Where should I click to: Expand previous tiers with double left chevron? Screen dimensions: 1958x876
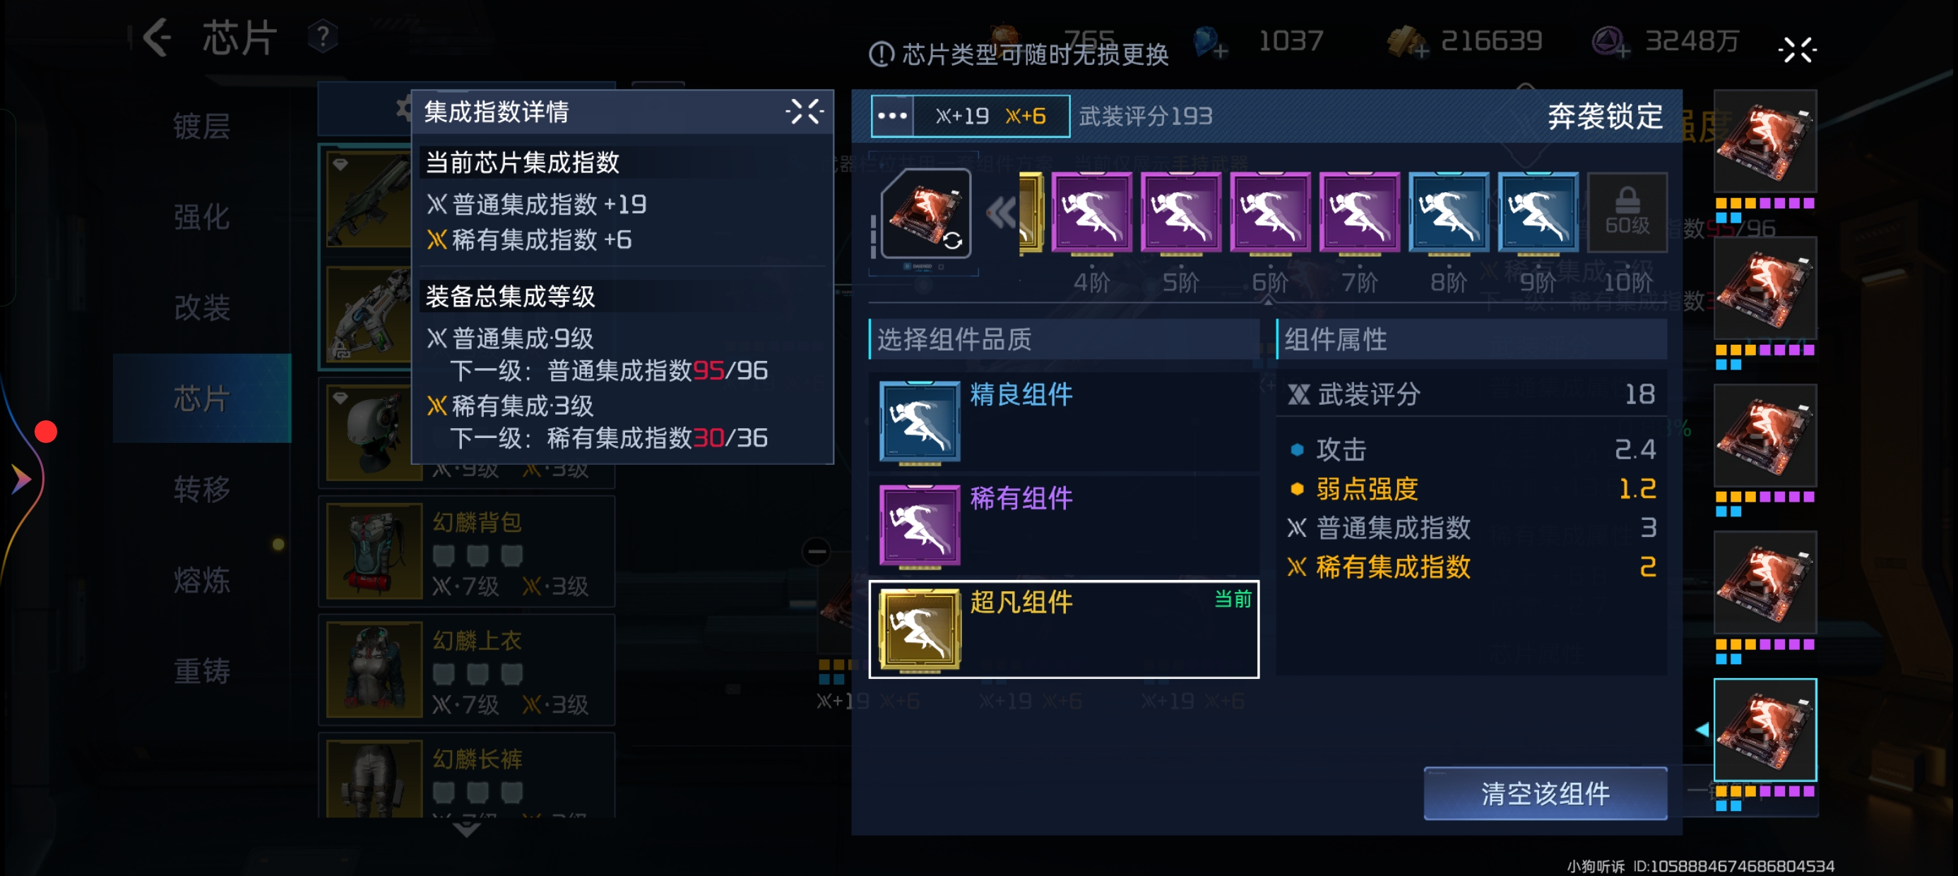(x=1001, y=213)
